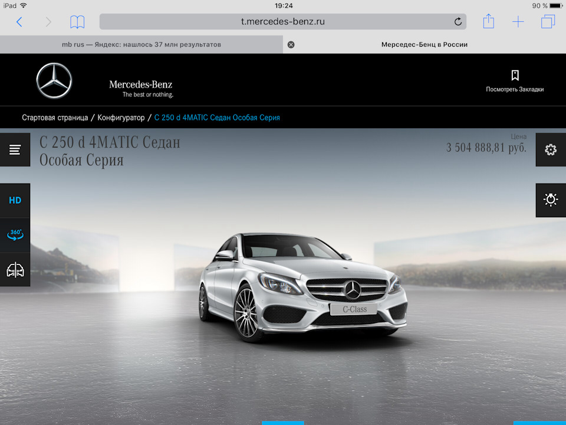Open the Safari share sheet icon
Screen dimensions: 566x425
pos(489,21)
